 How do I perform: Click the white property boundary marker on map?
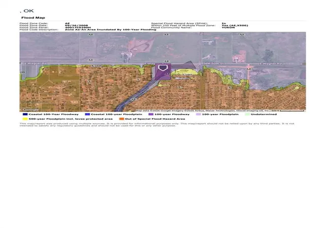tap(162, 68)
